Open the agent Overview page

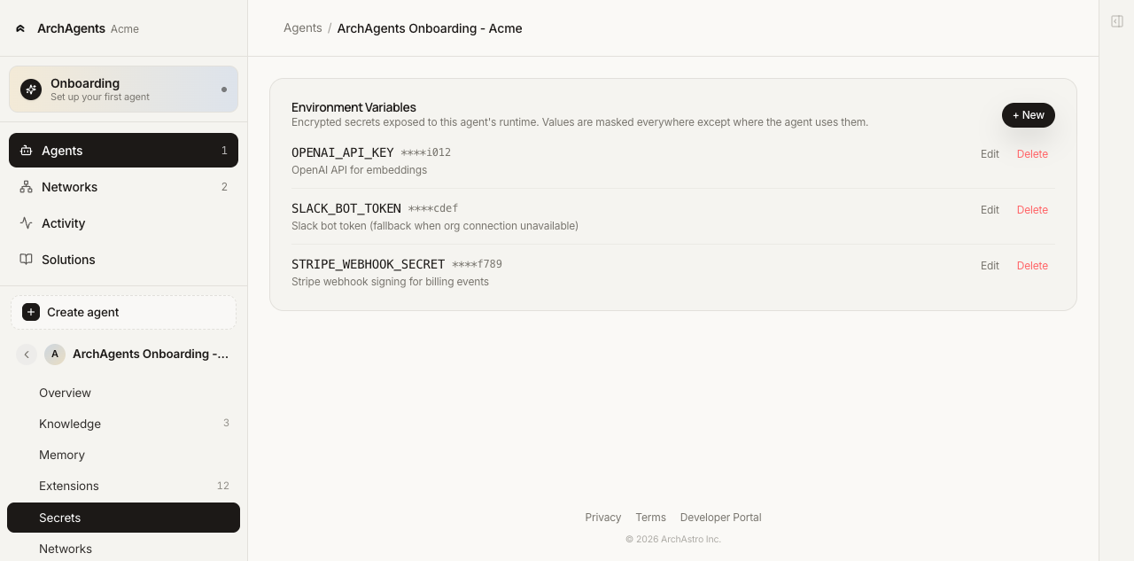[x=123, y=393]
